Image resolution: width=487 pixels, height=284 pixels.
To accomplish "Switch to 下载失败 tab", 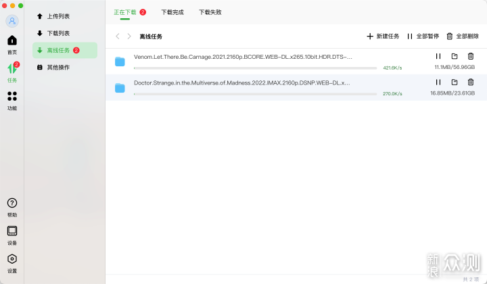I will (x=210, y=12).
